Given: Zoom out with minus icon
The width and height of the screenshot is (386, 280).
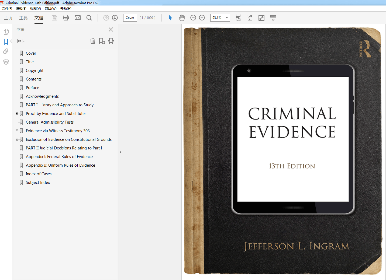Looking at the screenshot, I should [x=193, y=18].
